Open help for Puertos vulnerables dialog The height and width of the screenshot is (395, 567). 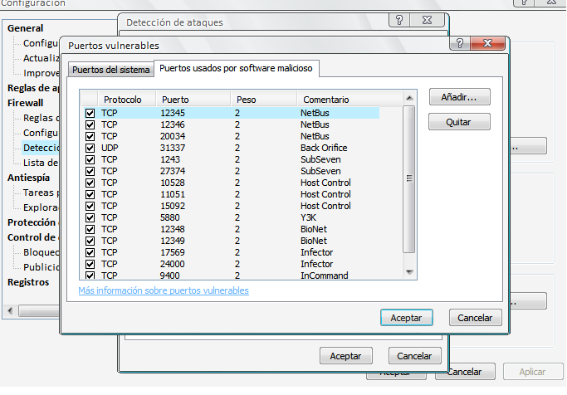pyautogui.click(x=460, y=44)
